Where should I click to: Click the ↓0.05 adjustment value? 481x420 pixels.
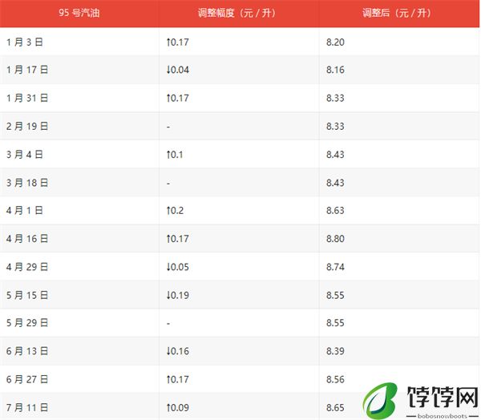pyautogui.click(x=178, y=267)
